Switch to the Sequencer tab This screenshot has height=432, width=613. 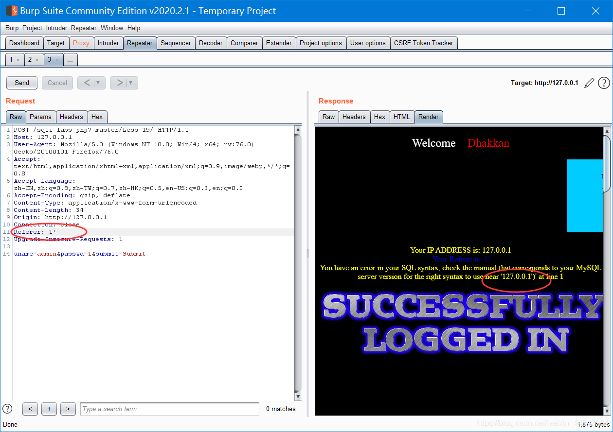click(176, 43)
